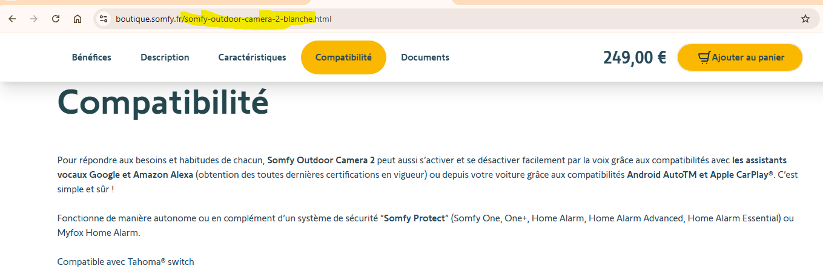Open the Description section tab
This screenshot has height=277, width=823.
(165, 57)
